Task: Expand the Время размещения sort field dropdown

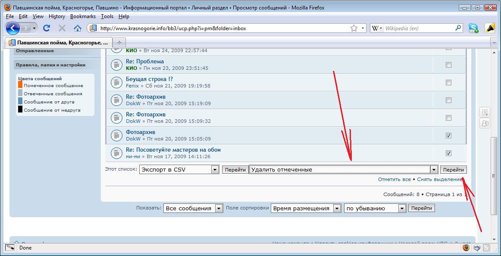Action: [x=337, y=209]
